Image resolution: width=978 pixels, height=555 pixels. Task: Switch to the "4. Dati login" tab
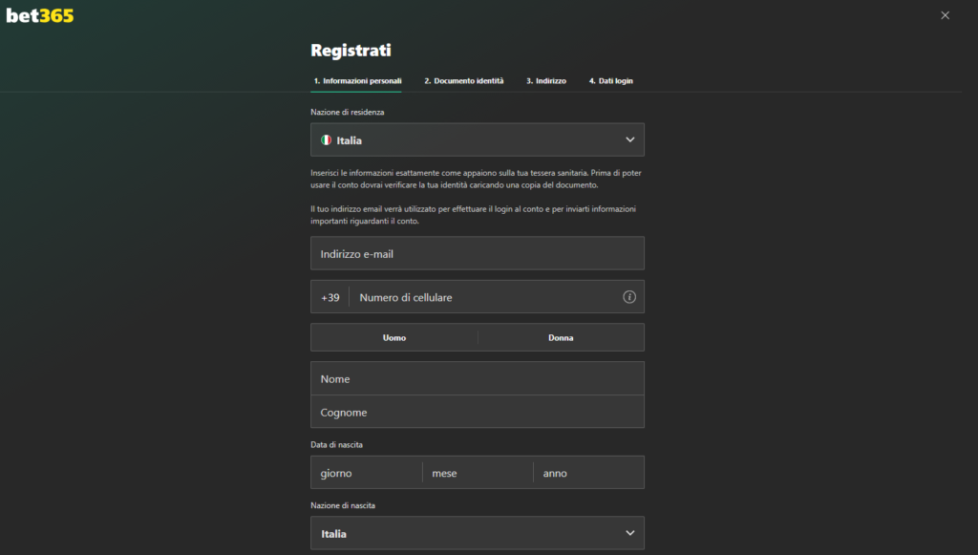[x=610, y=81]
